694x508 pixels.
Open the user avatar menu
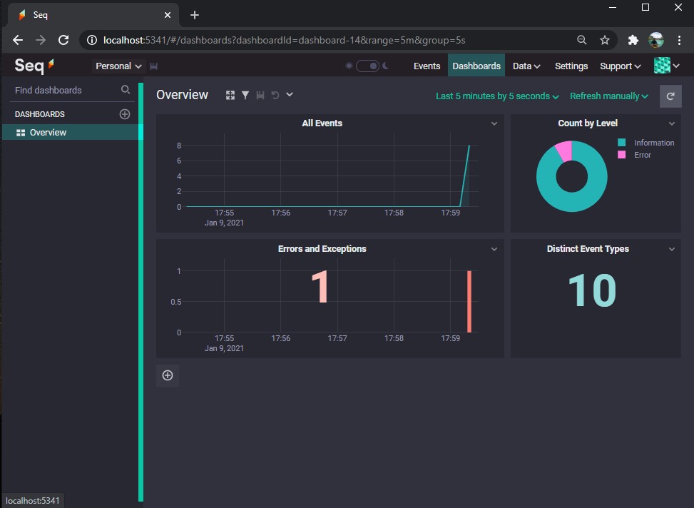(666, 66)
